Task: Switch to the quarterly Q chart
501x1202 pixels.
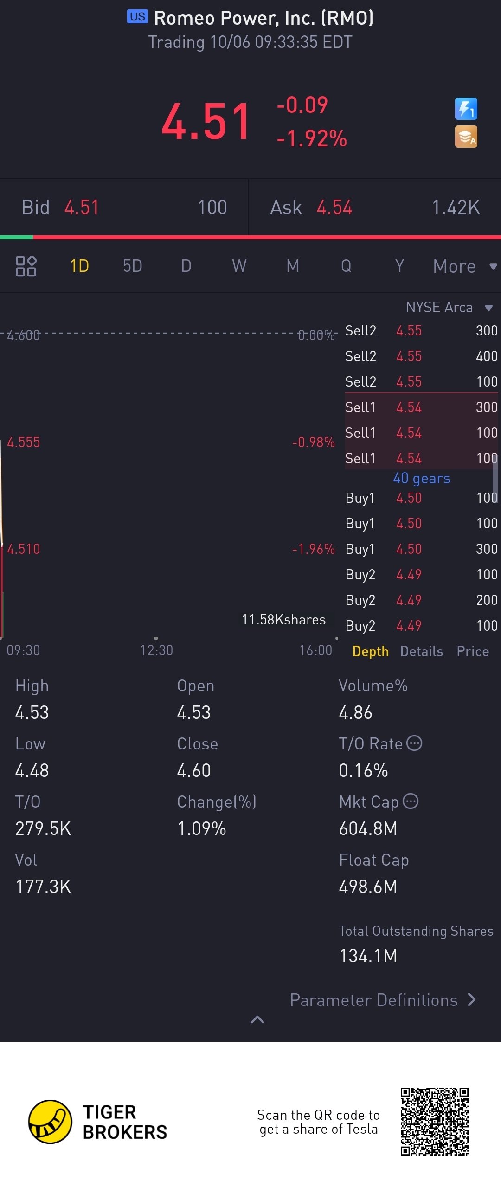Action: [346, 266]
